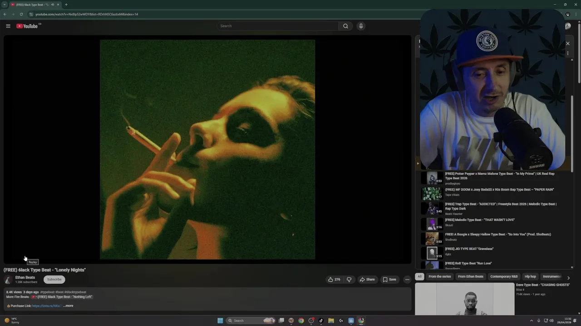Open the three-dot more actions menu
This screenshot has width=581, height=326.
pyautogui.click(x=407, y=279)
